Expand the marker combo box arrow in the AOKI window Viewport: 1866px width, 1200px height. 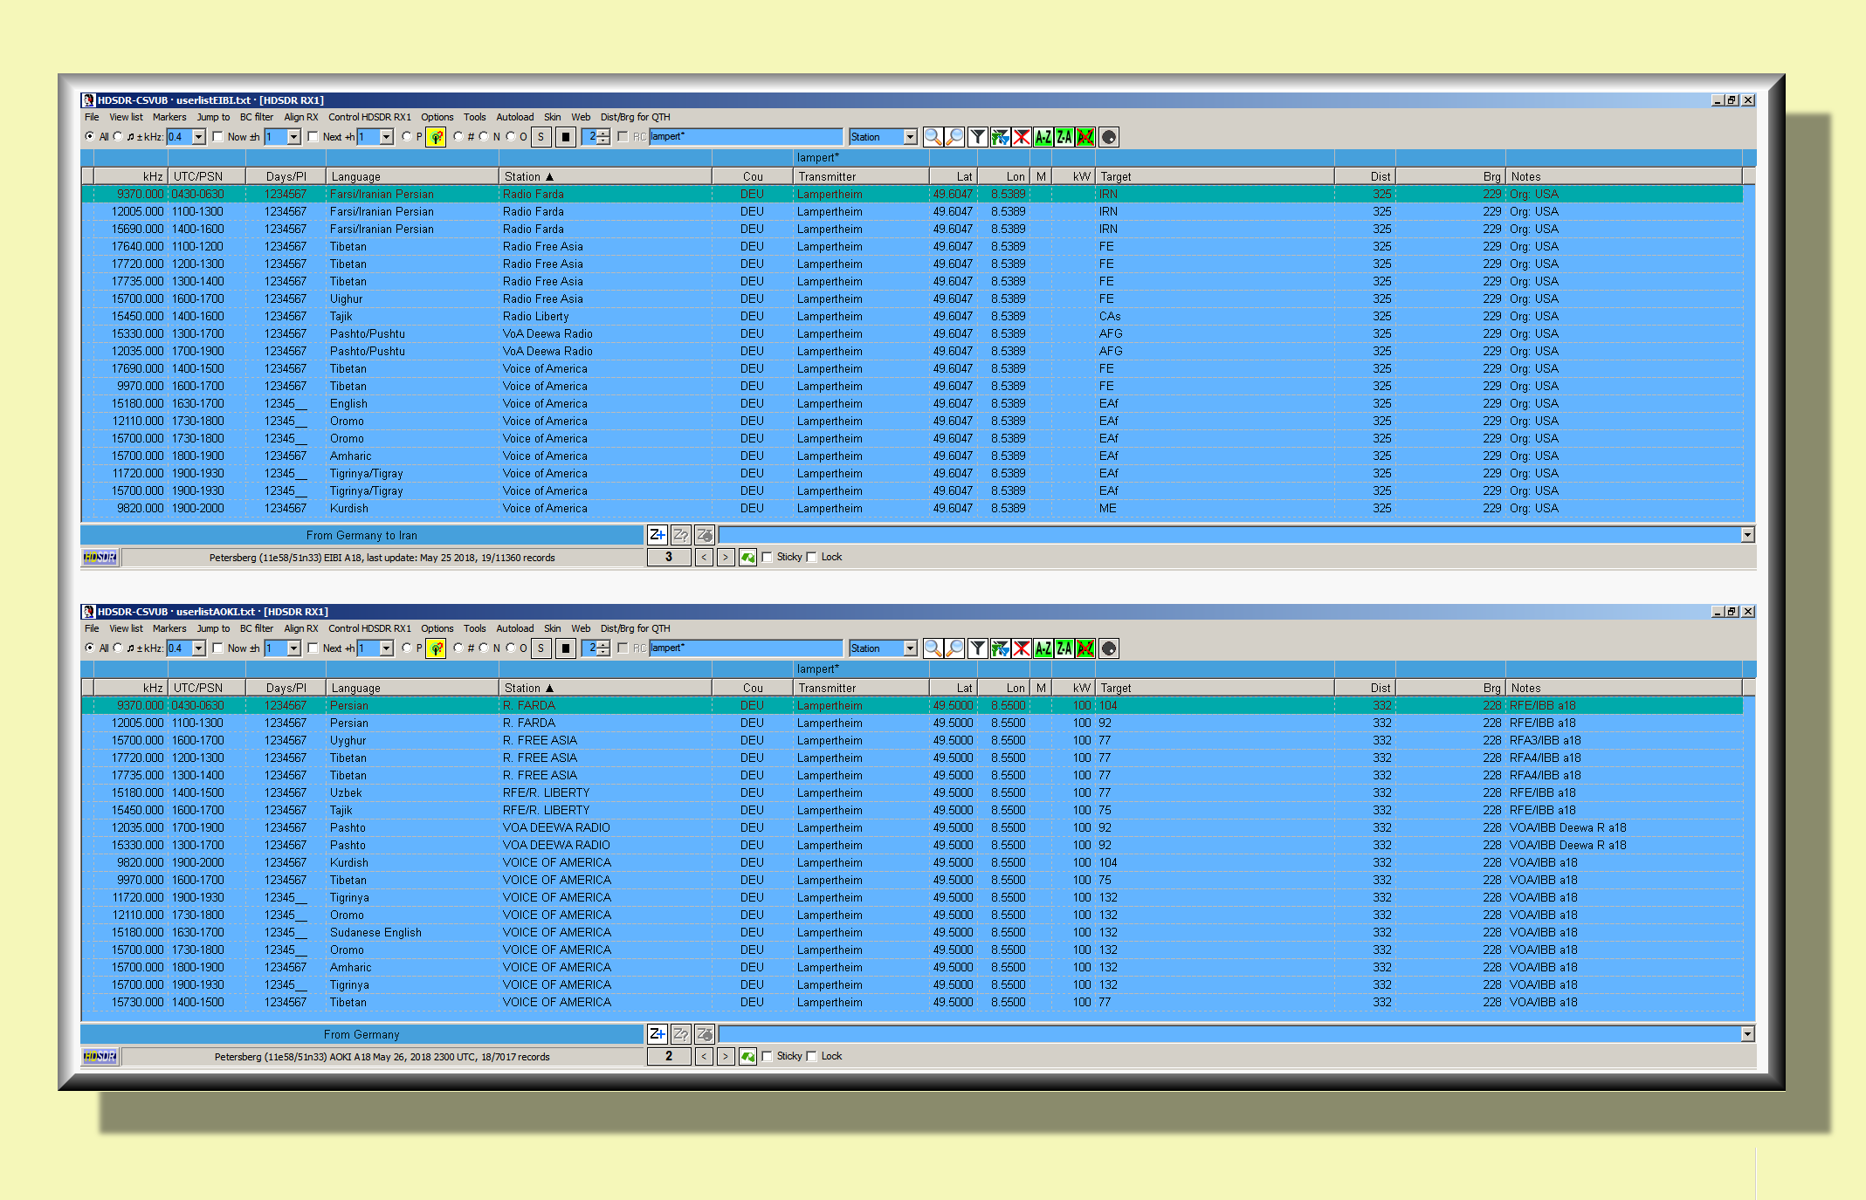point(1747,1034)
